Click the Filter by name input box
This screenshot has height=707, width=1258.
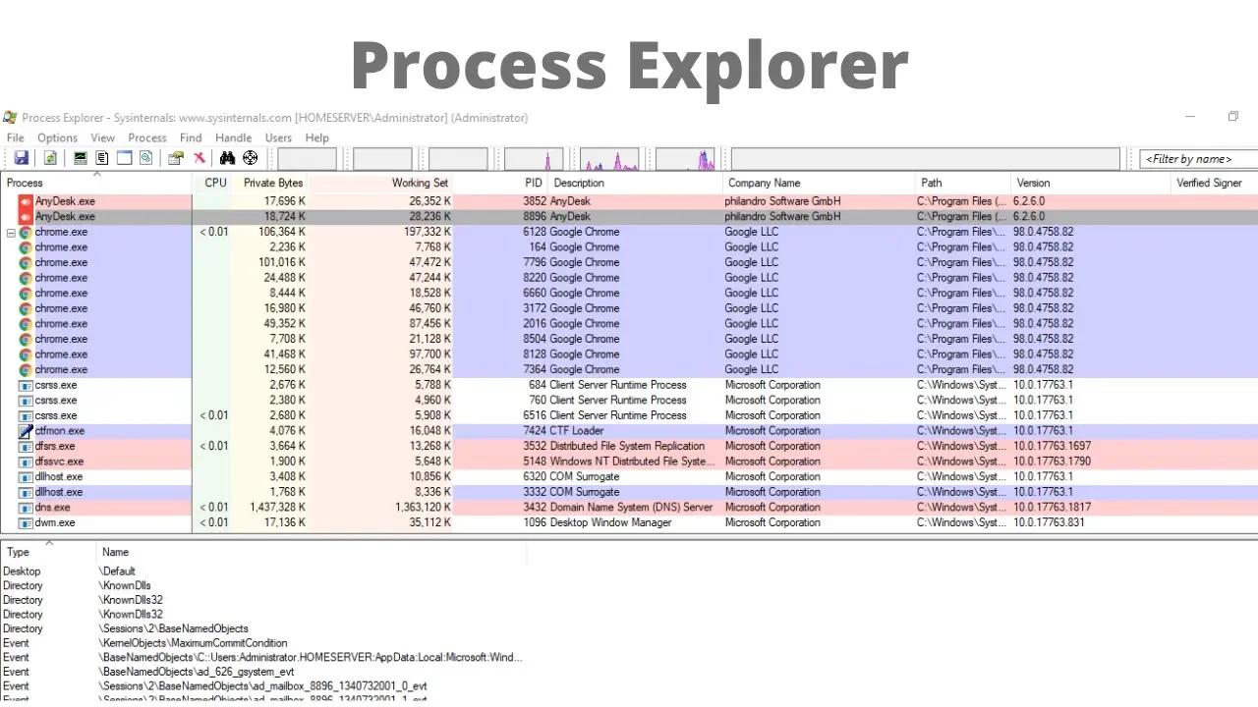point(1199,159)
